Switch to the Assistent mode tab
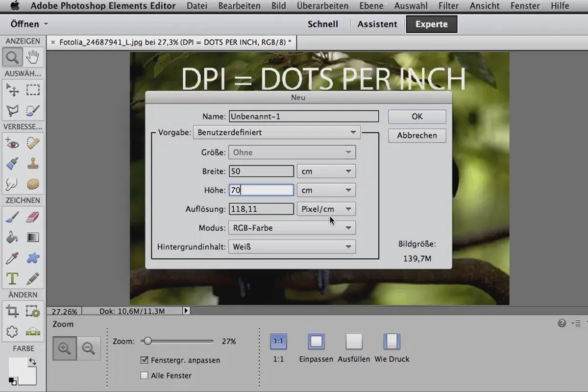This screenshot has width=588, height=392. tap(377, 24)
